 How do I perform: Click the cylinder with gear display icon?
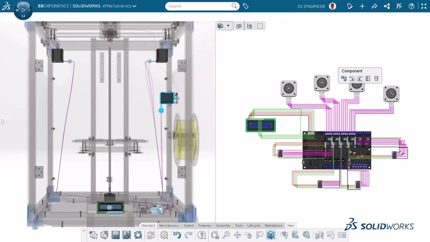(x=295, y=235)
